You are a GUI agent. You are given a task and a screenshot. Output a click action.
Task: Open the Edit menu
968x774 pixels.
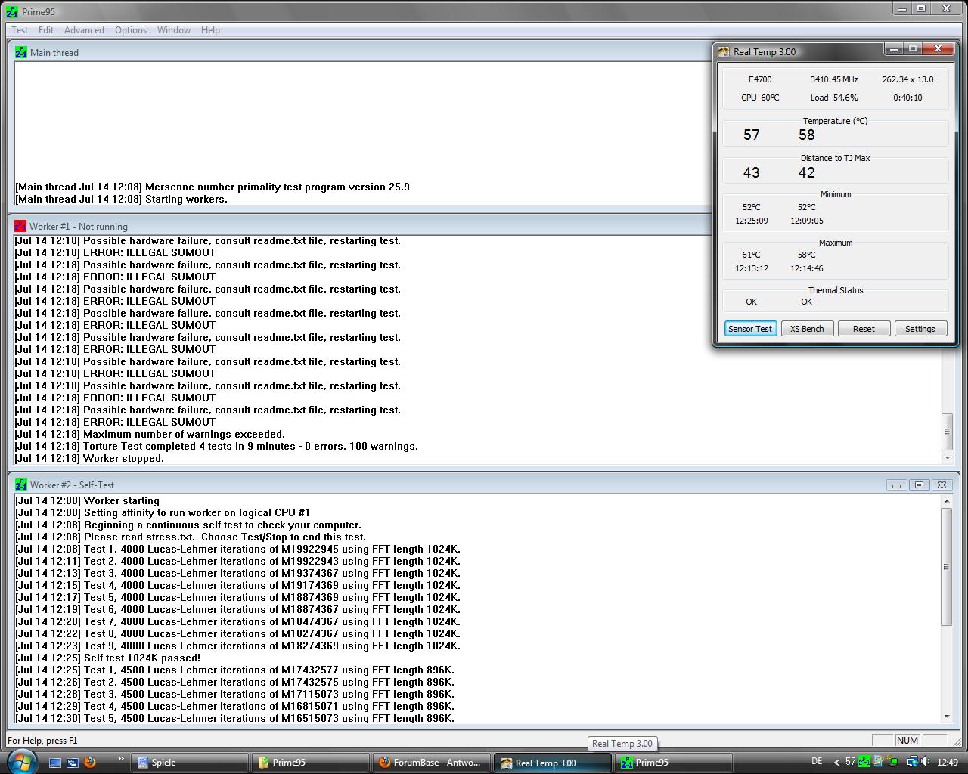click(46, 30)
